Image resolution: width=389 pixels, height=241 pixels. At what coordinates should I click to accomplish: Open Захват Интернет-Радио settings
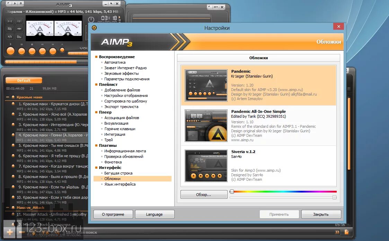[125, 68]
